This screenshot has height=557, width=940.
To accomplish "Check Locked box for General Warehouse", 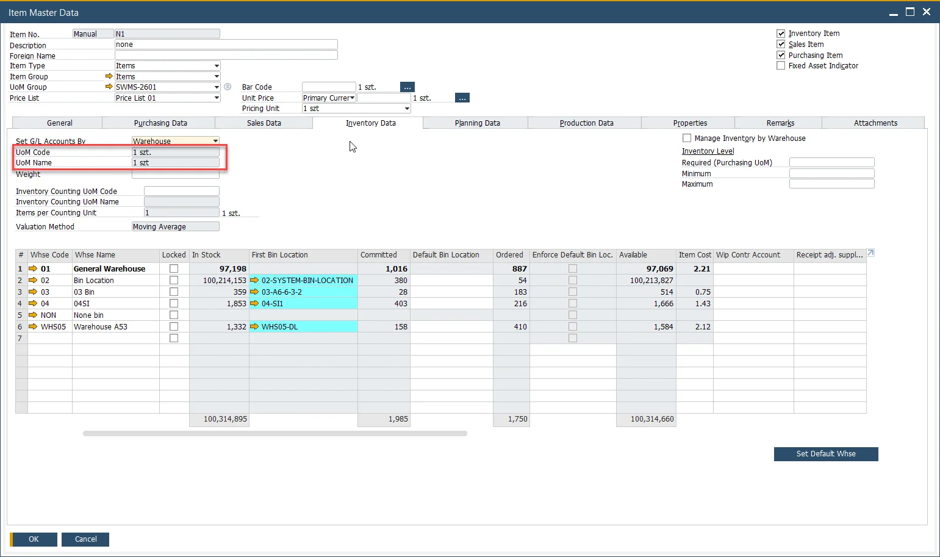I will (x=174, y=268).
